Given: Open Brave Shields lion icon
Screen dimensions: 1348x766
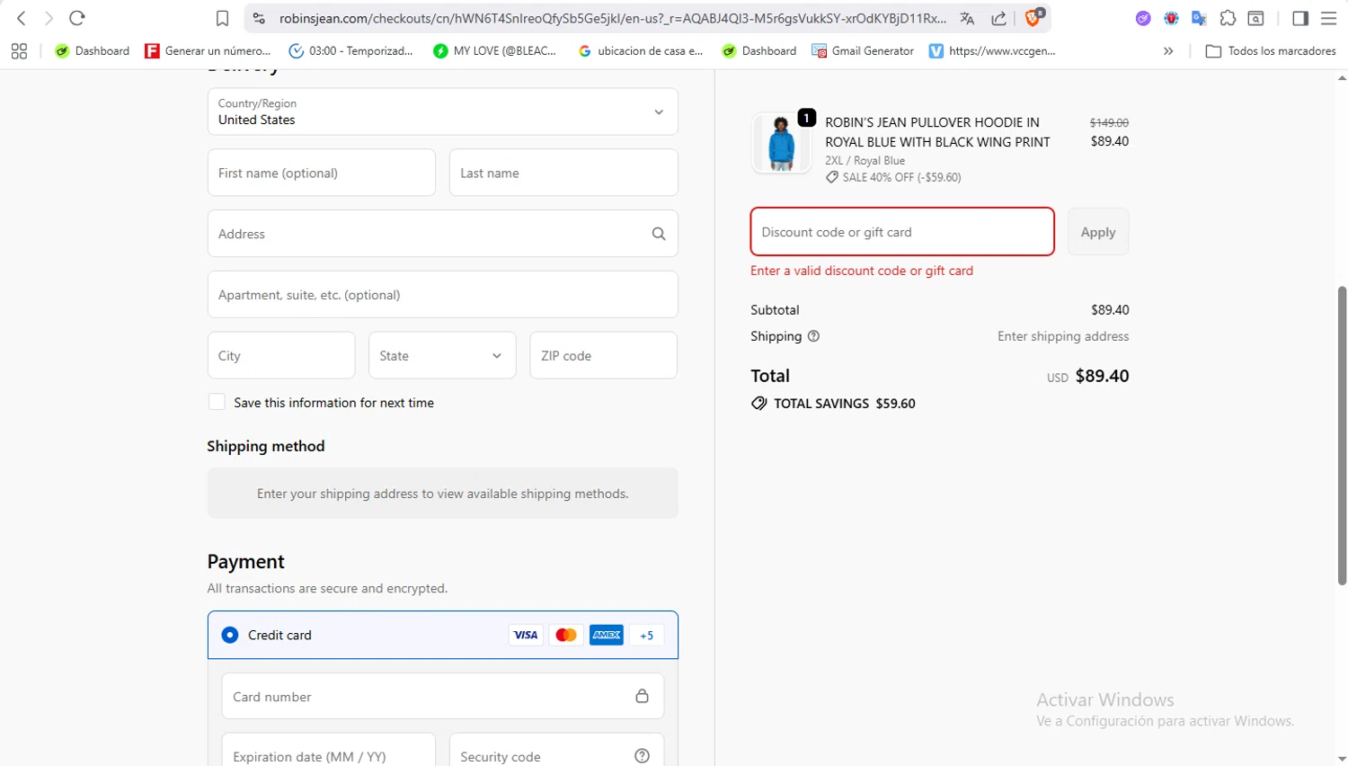Looking at the screenshot, I should click(x=1033, y=17).
